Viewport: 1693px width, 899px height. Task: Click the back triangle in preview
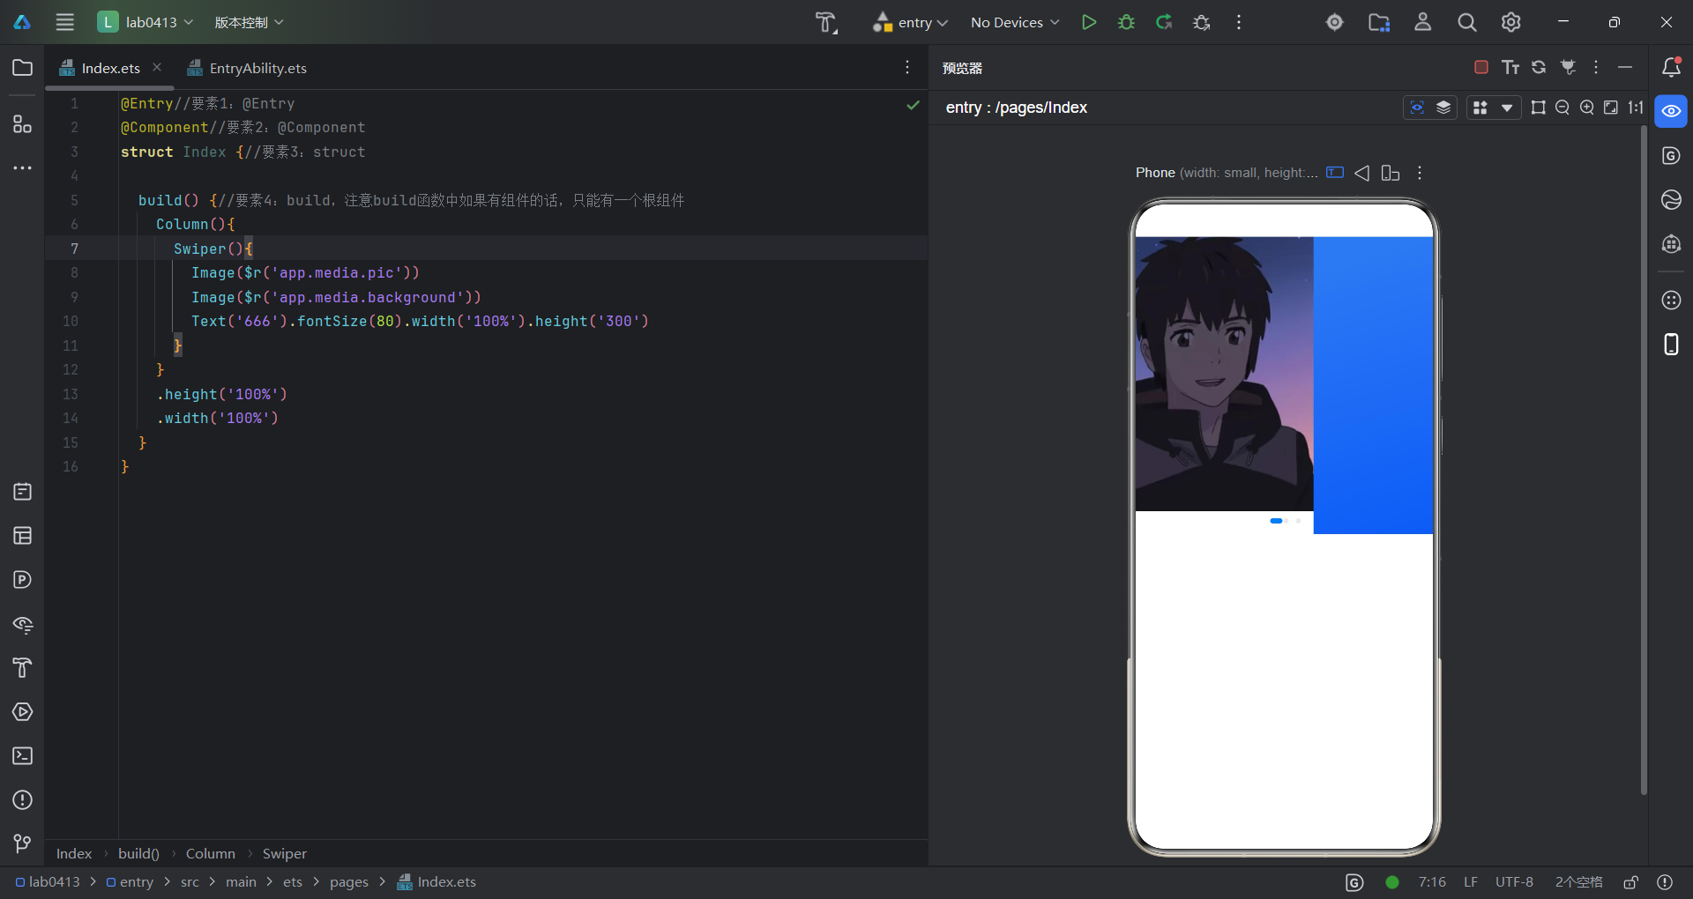(x=1362, y=173)
